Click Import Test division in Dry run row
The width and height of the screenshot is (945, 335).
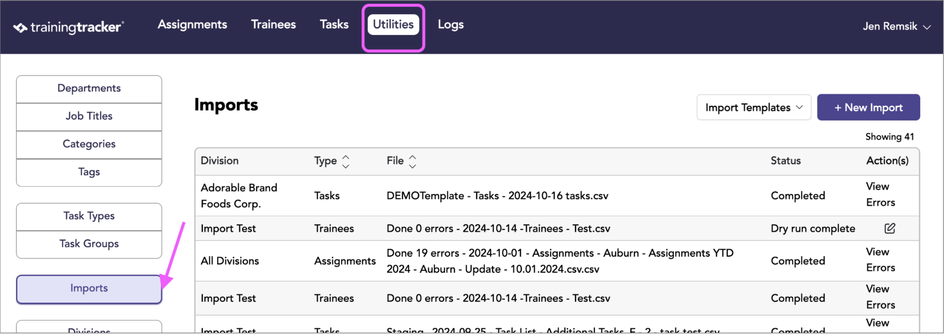click(228, 229)
